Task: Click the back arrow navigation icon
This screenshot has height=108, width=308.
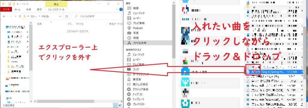Action: 4,16
